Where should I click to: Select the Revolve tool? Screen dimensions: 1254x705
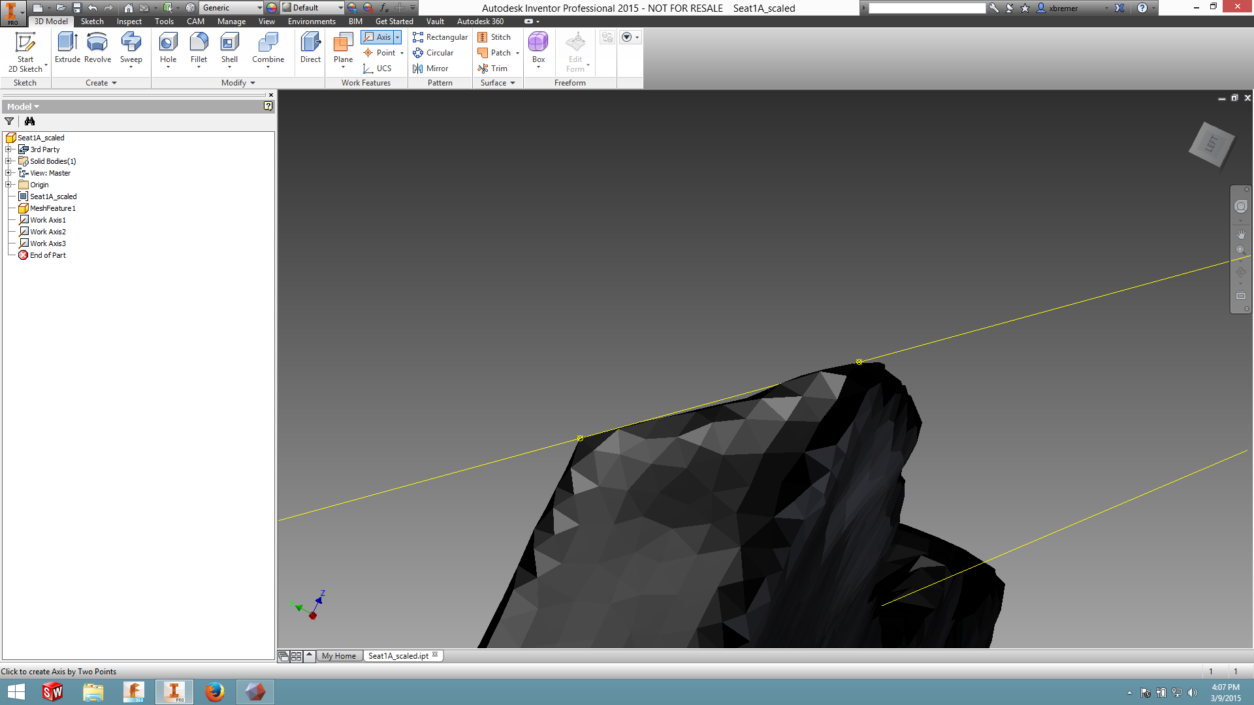pyautogui.click(x=97, y=48)
